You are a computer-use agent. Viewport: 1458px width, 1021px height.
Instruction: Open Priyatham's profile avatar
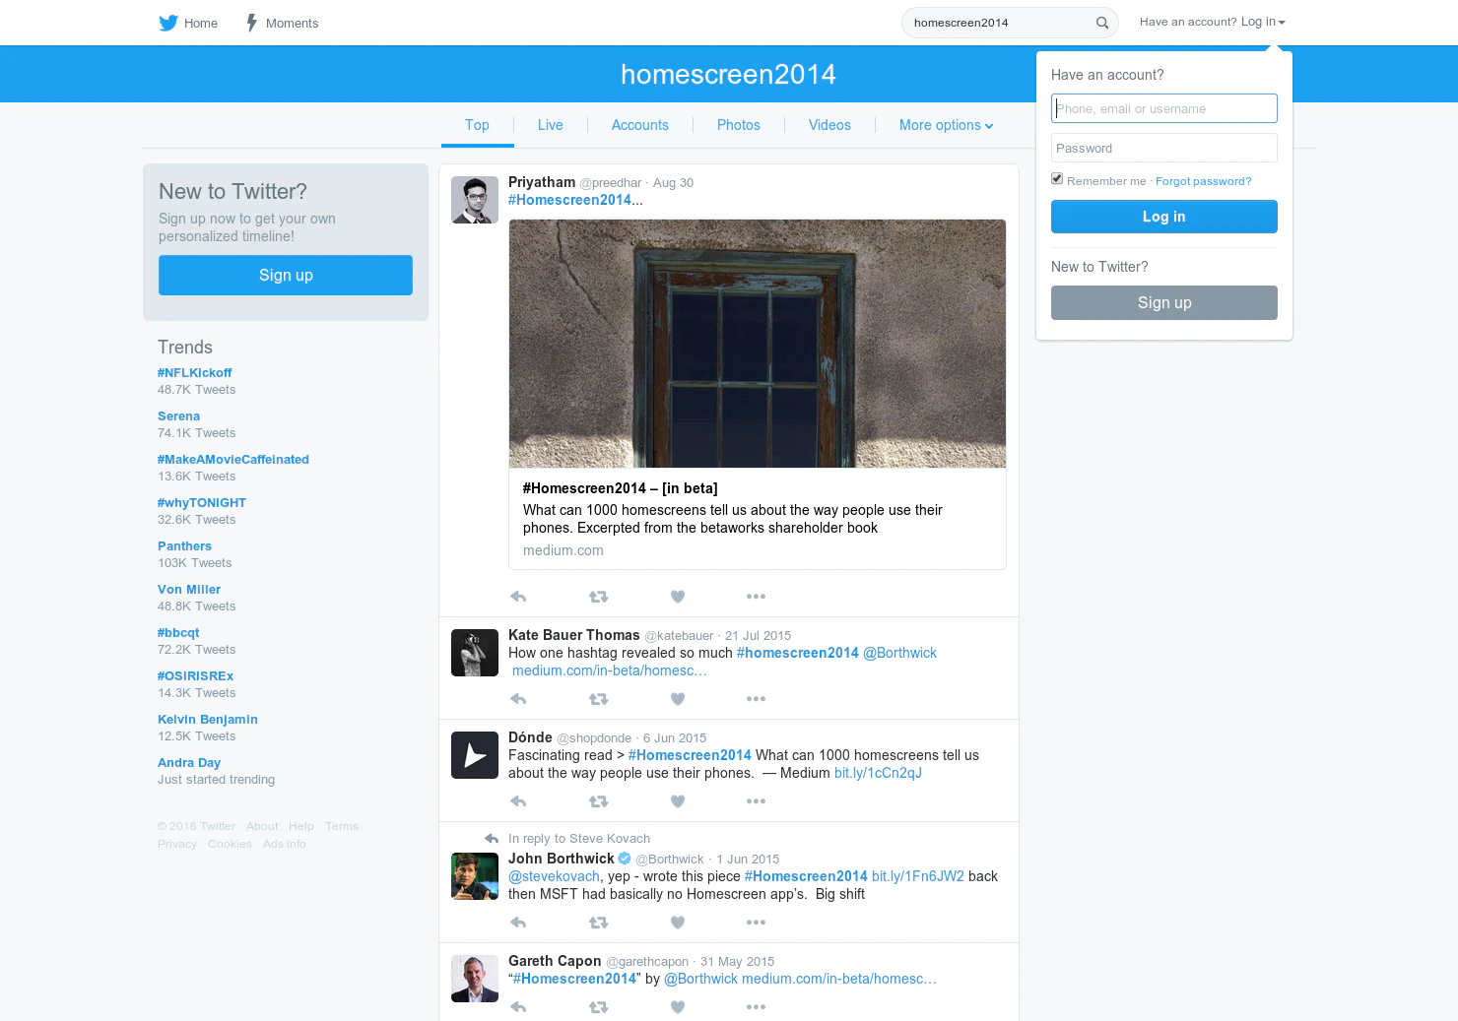click(x=475, y=200)
